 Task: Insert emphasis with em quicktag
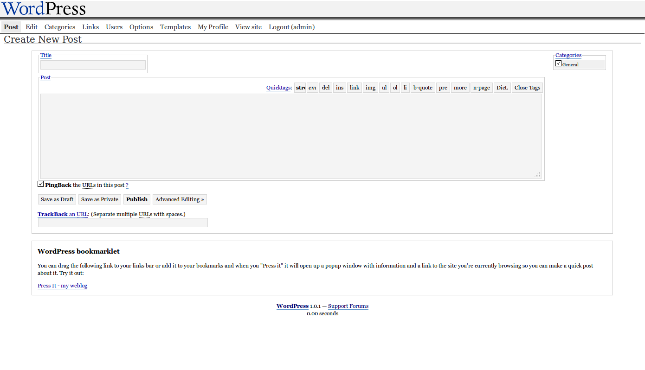[x=312, y=88]
